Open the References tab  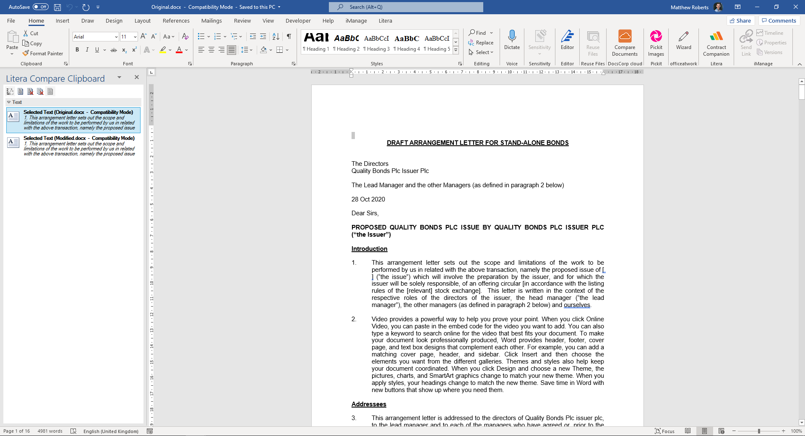(176, 21)
